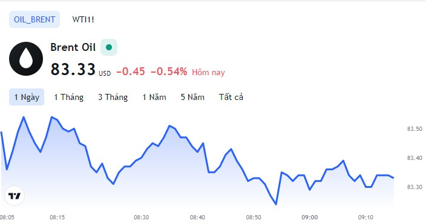426x223 pixels.
Task: Click the −0.54% percentage change
Action: [x=169, y=72]
